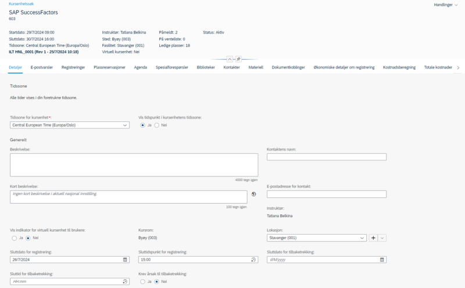The height and width of the screenshot is (288, 465).
Task: Follow the Kursenhetssøk breadcrumb link
Action: click(22, 4)
